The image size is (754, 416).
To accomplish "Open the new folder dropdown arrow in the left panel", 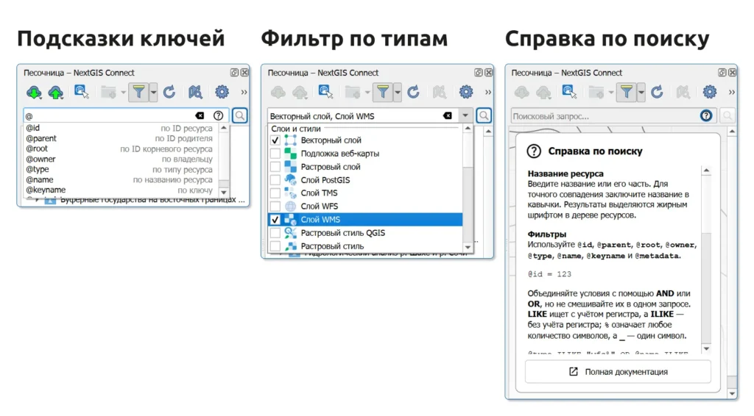I will click(123, 92).
